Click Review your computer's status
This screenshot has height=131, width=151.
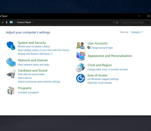[x=34, y=47]
